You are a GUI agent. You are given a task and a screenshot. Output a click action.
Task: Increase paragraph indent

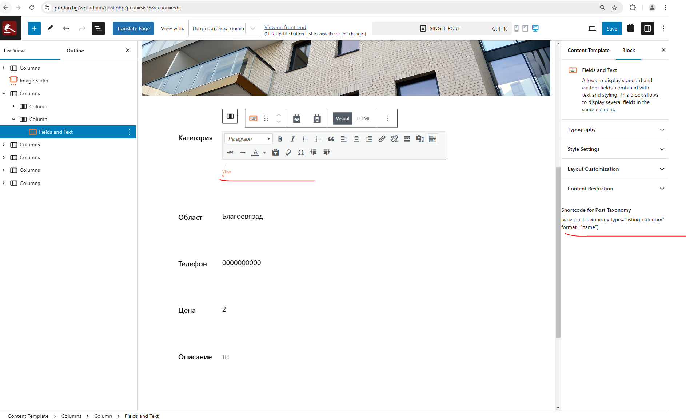pyautogui.click(x=326, y=152)
